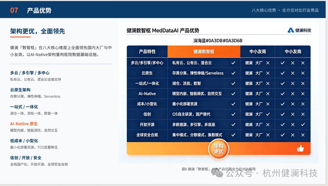
Task: Click the X mark beside 大厂 in 全球安全合规 row
Action: pos(268,135)
